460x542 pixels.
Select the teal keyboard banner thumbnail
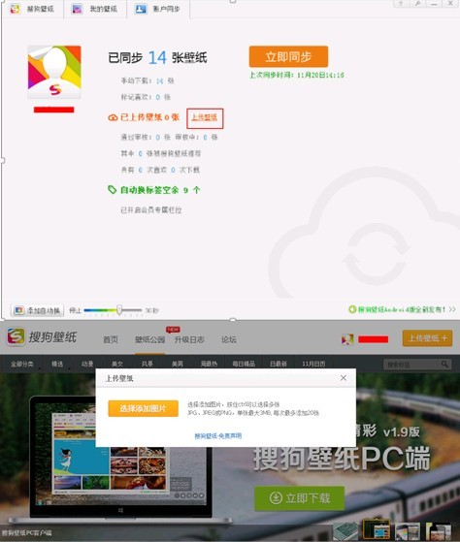tap(346, 530)
